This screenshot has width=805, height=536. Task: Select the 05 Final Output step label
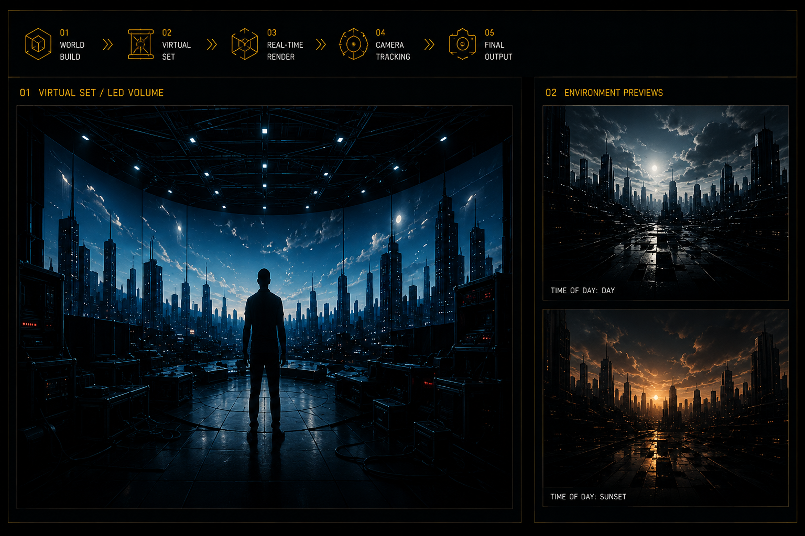coord(498,44)
